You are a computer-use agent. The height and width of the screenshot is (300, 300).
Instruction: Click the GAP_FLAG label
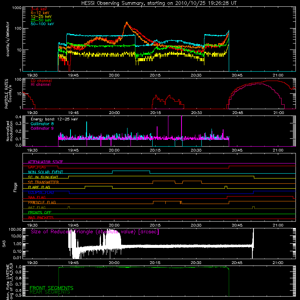[37, 167]
